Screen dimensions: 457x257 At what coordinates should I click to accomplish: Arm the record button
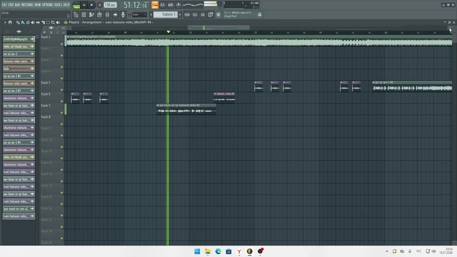[100, 5]
